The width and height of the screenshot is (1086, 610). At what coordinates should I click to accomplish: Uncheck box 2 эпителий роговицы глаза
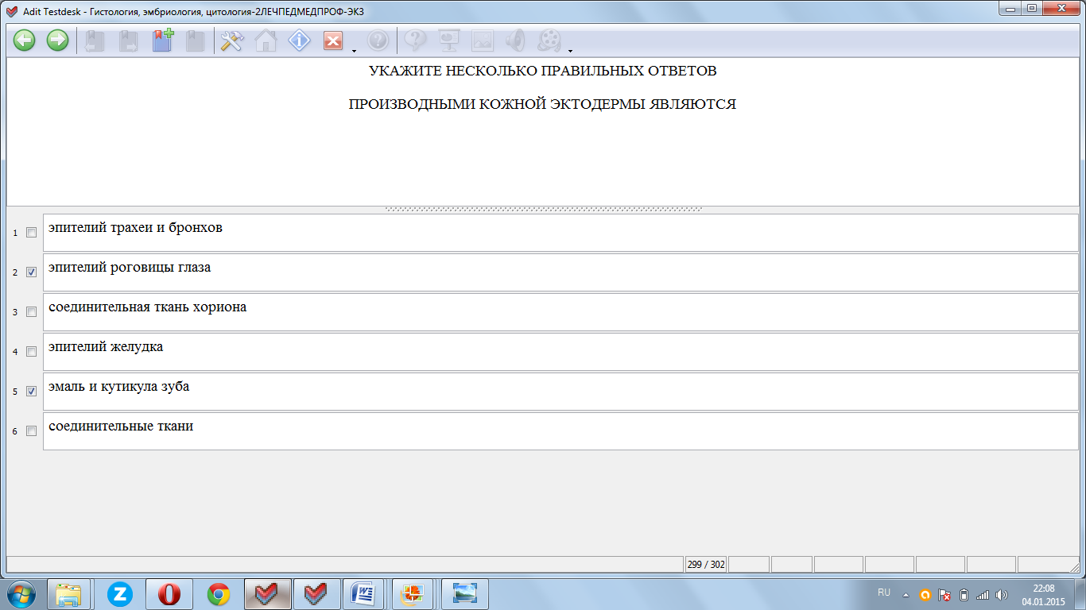pos(32,272)
